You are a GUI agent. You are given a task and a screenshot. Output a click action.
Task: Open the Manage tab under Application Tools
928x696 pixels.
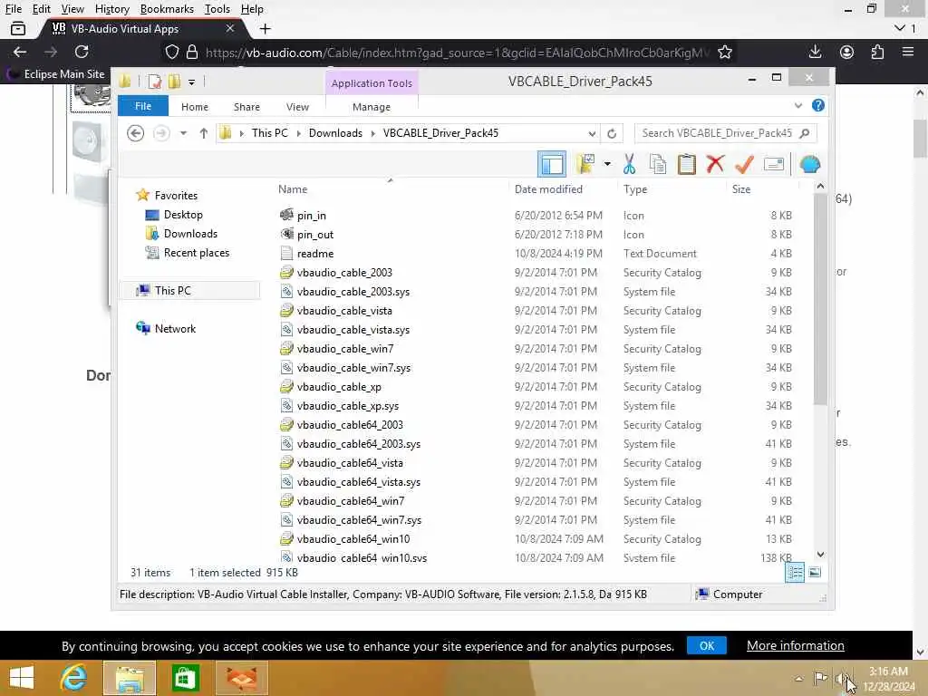click(x=371, y=107)
